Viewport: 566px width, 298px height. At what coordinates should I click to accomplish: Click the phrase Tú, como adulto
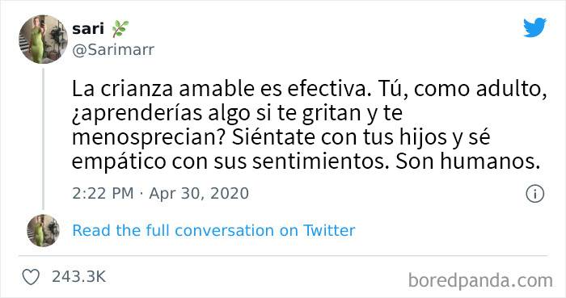pyautogui.click(x=463, y=89)
